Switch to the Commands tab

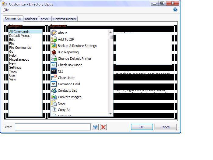click(x=13, y=18)
